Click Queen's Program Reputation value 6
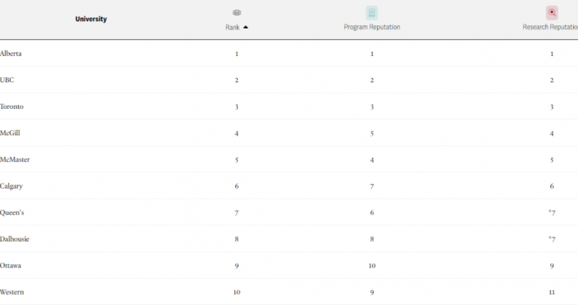The height and width of the screenshot is (305, 578). [x=372, y=212]
